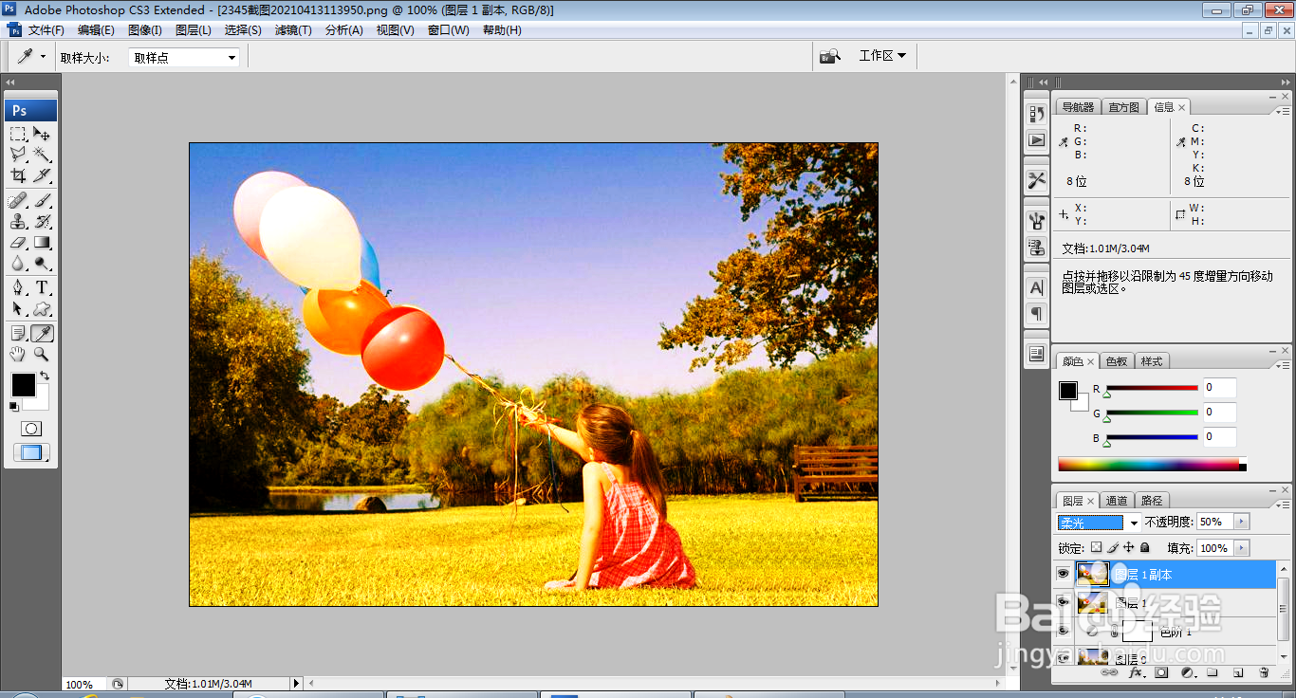The image size is (1296, 698).
Task: Select the Slice tool
Action: click(43, 175)
